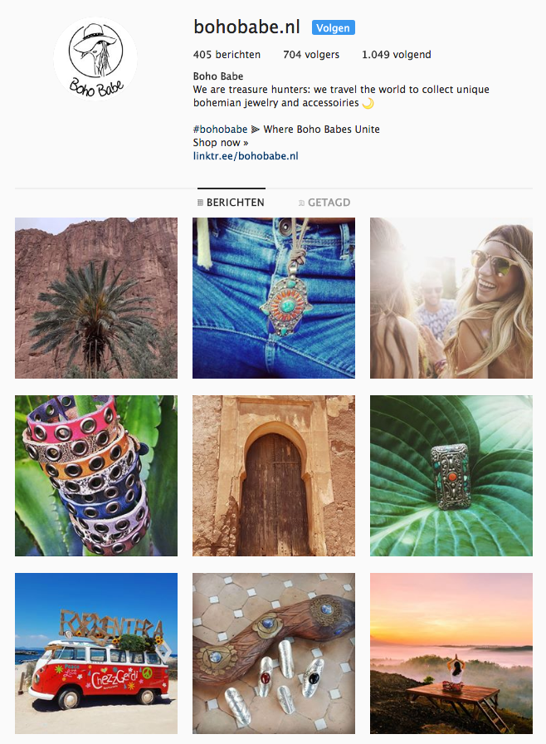
Task: Follow the account with the Volgen button
Action: 334,27
